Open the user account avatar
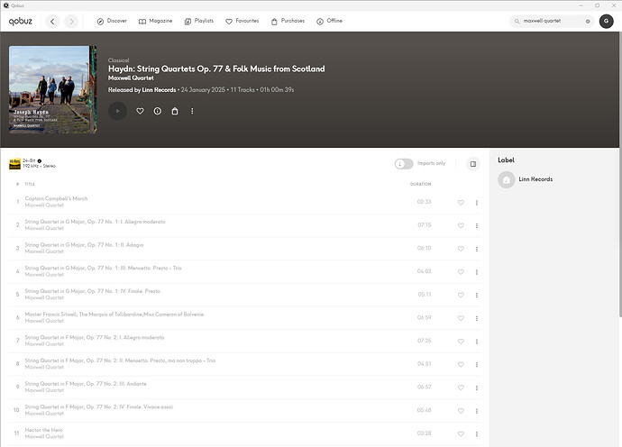Image resolution: width=622 pixels, height=447 pixels. pyautogui.click(x=606, y=21)
